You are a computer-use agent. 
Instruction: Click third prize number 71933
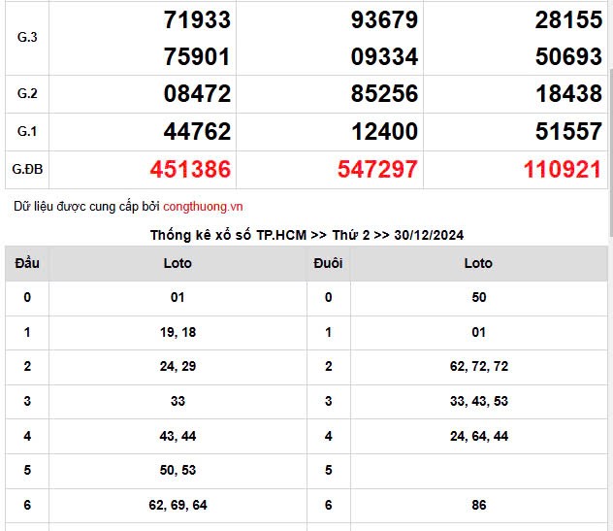pyautogui.click(x=198, y=19)
